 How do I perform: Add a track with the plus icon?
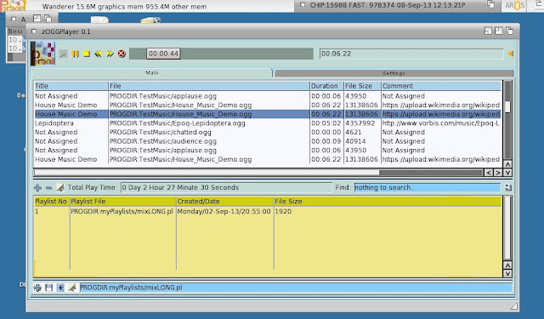[x=37, y=188]
